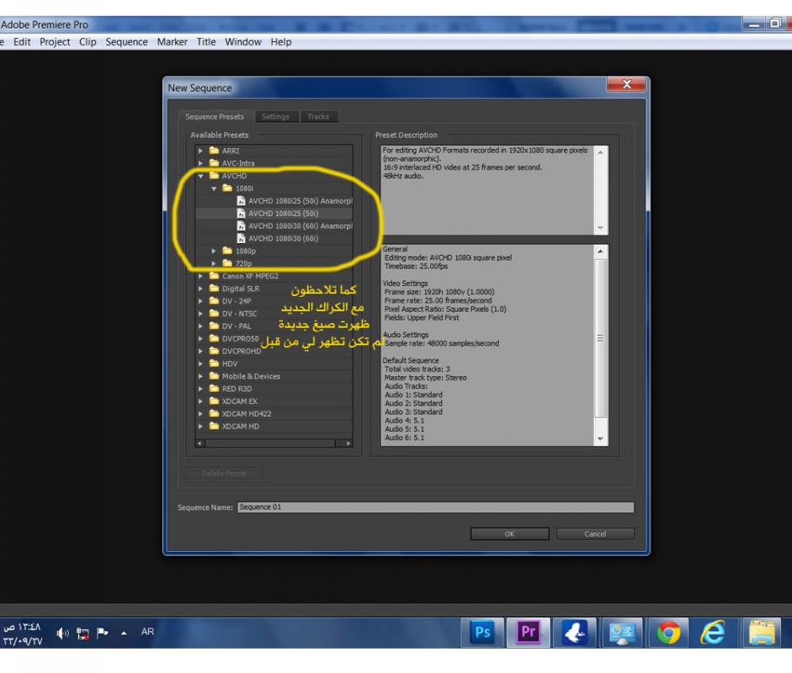792x673 pixels.
Task: Click the network tray icon
Action: [x=82, y=633]
